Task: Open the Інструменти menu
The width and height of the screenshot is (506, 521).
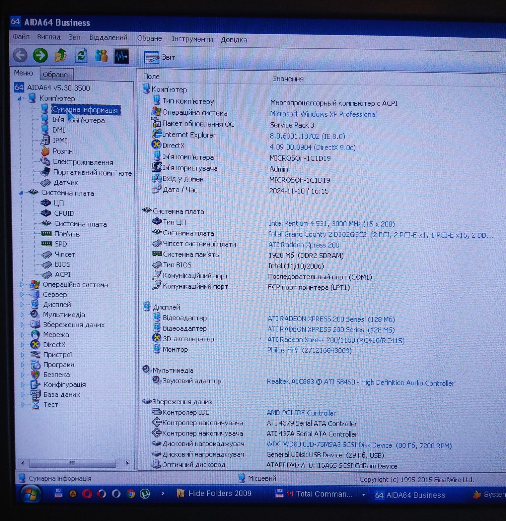Action: click(192, 39)
